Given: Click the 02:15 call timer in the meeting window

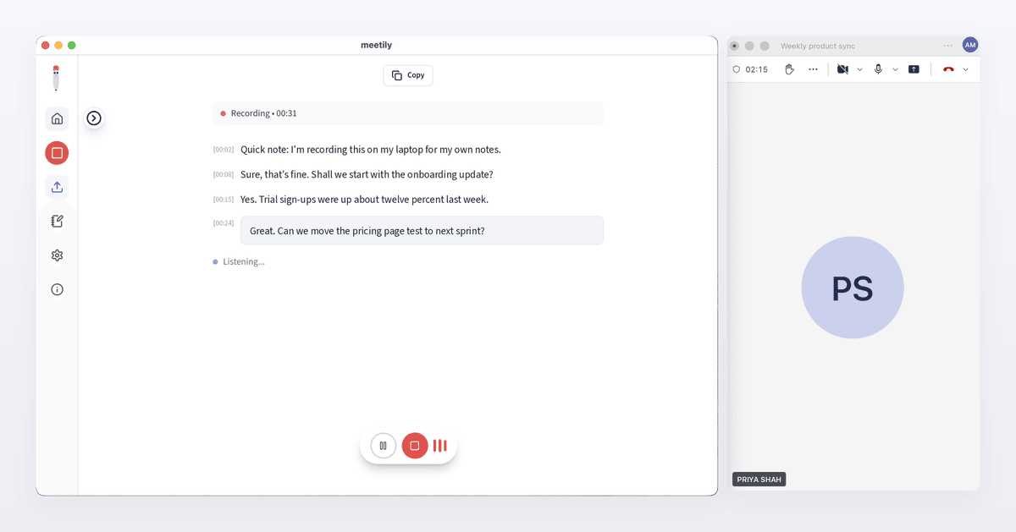Looking at the screenshot, I should coord(757,69).
